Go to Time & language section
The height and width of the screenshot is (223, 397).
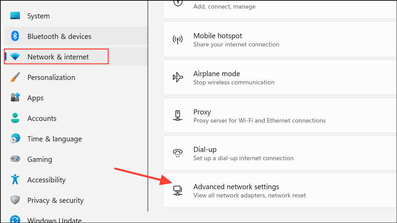click(76, 139)
